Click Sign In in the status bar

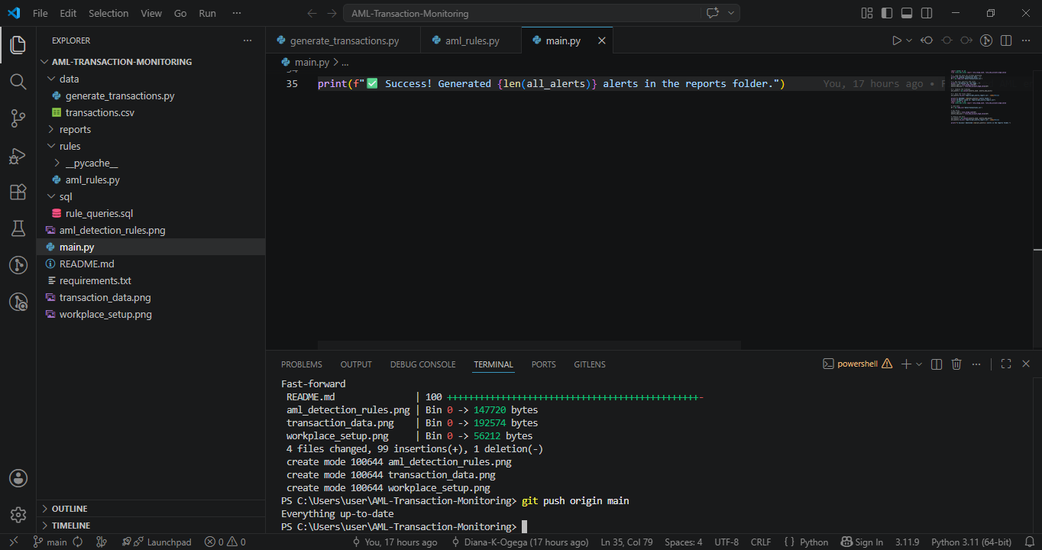pos(862,542)
